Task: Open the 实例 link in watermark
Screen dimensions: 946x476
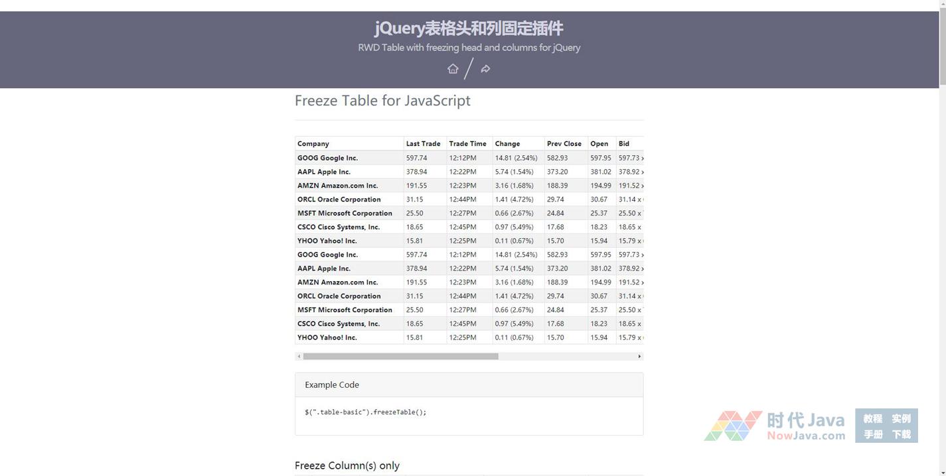Action: pyautogui.click(x=901, y=419)
